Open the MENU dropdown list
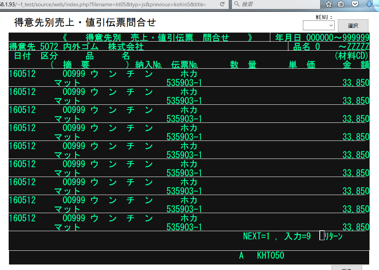 [318, 26]
